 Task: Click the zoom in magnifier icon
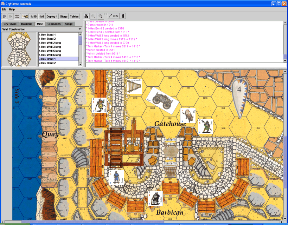[x=93, y=16]
